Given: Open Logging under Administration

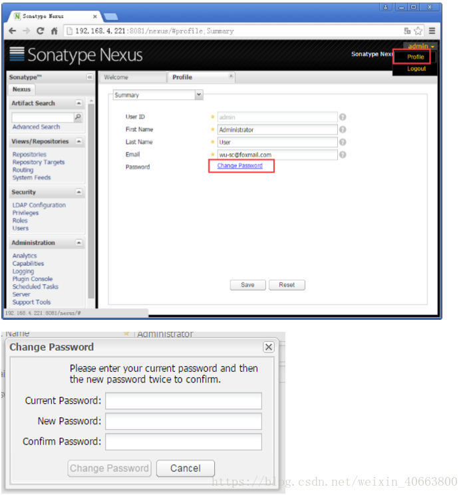Looking at the screenshot, I should 23,271.
